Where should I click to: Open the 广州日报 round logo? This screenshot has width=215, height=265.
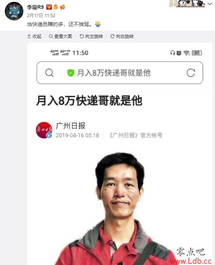click(44, 130)
